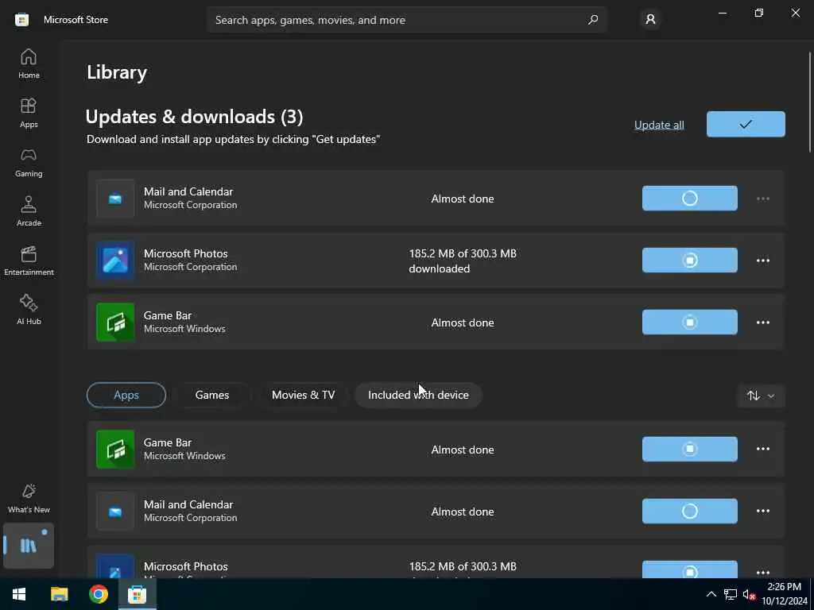Click Mail and Calendar name in Apps list
The height and width of the screenshot is (610, 814).
tap(188, 504)
